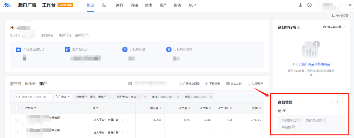Click the 2,199.65 cost value

coord(256,120)
